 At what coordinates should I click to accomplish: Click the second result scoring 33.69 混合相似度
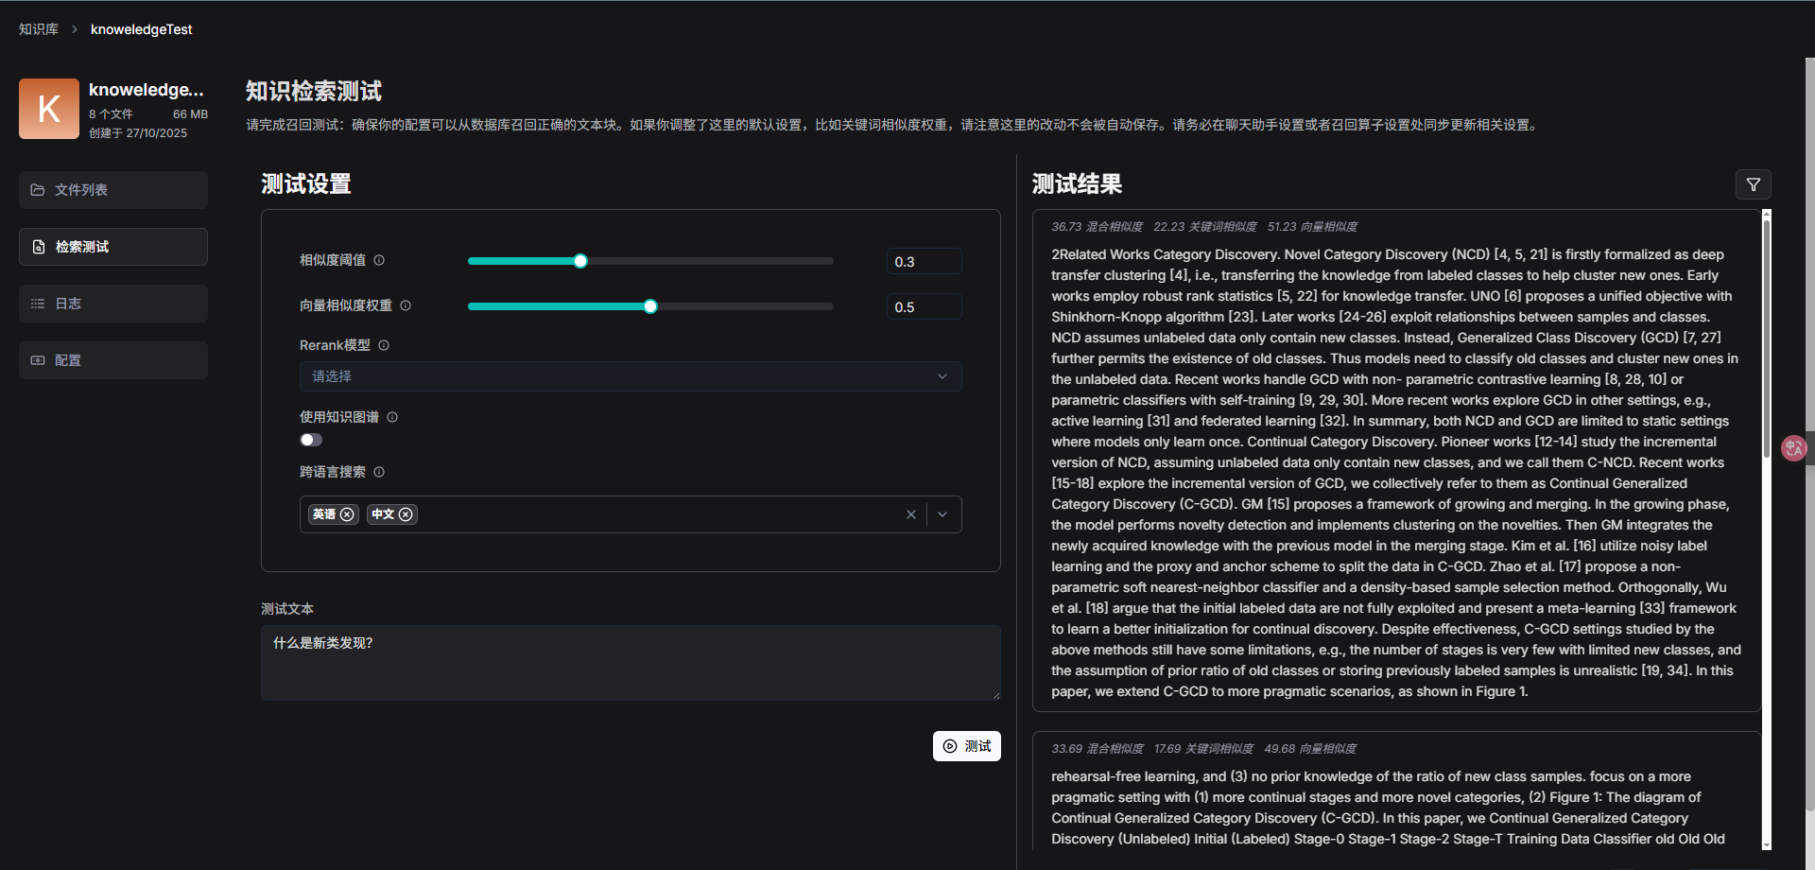[x=1396, y=791]
